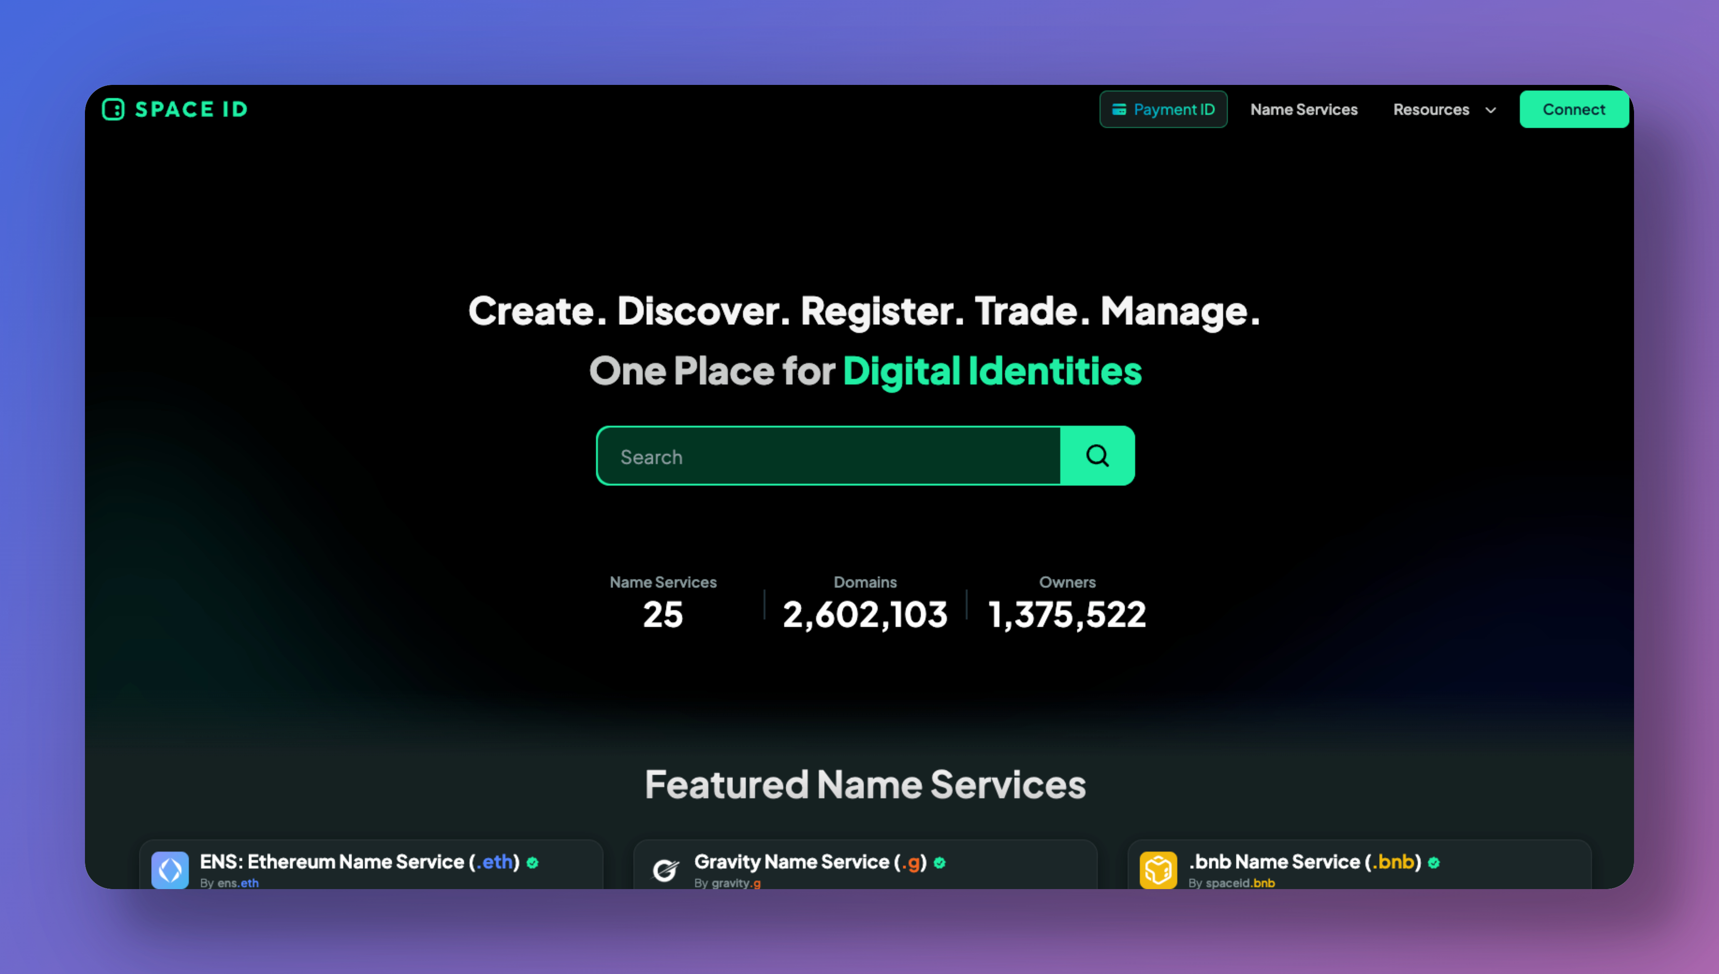This screenshot has width=1719, height=974.
Task: Go to Name Services page
Action: pyautogui.click(x=1303, y=110)
